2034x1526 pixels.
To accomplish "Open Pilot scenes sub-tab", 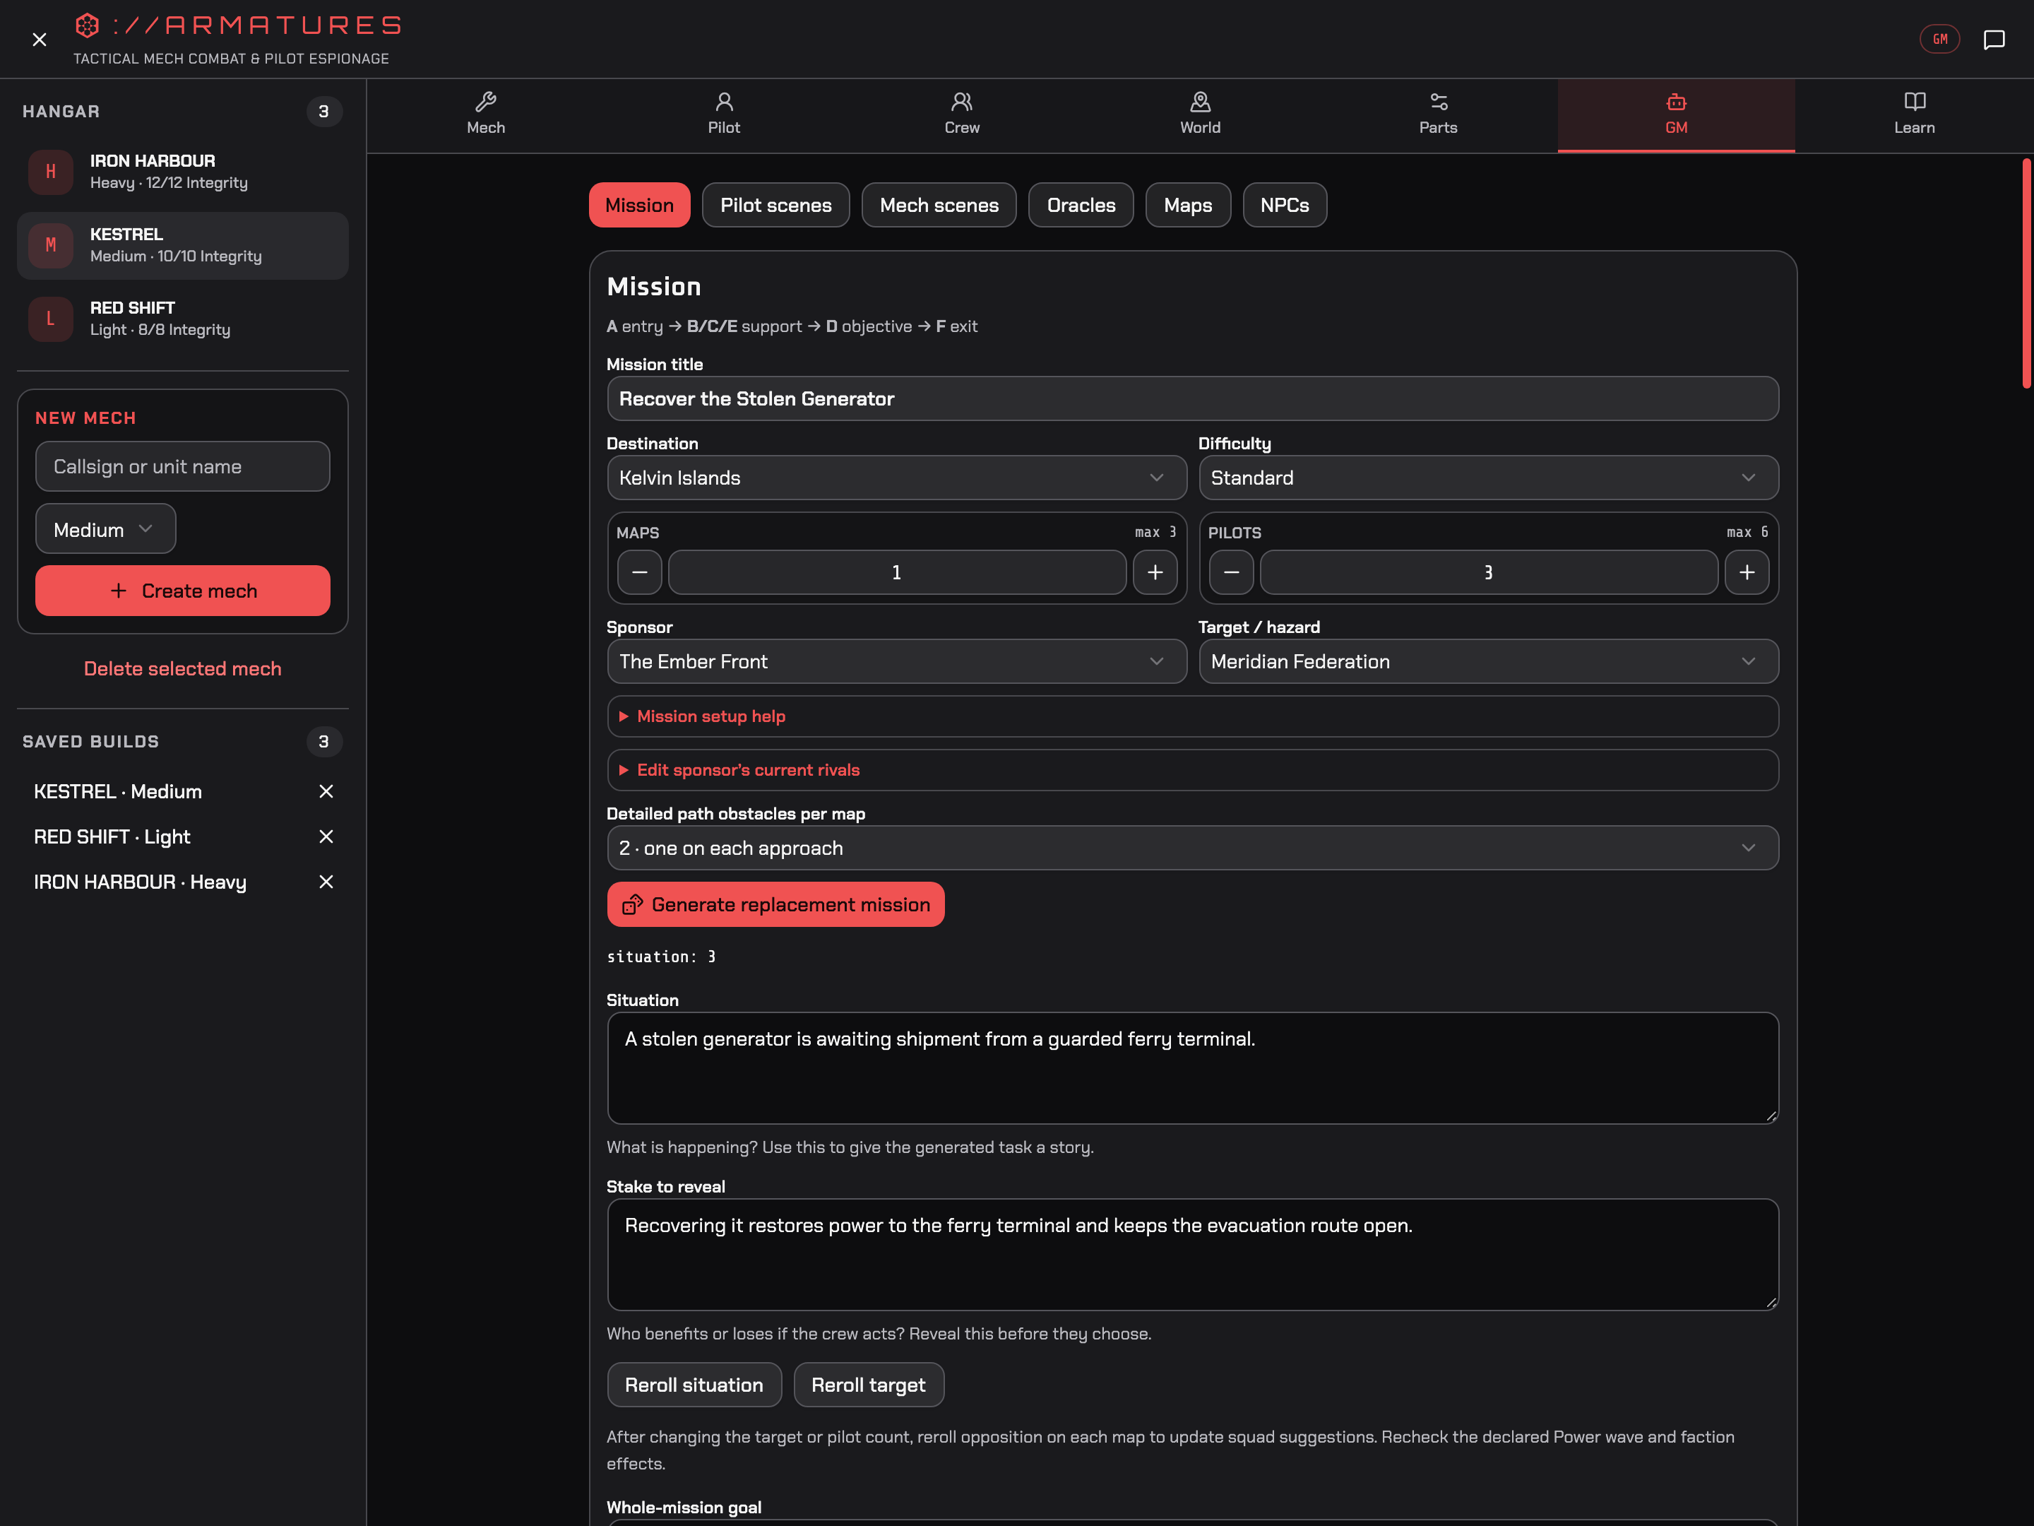I will [776, 205].
